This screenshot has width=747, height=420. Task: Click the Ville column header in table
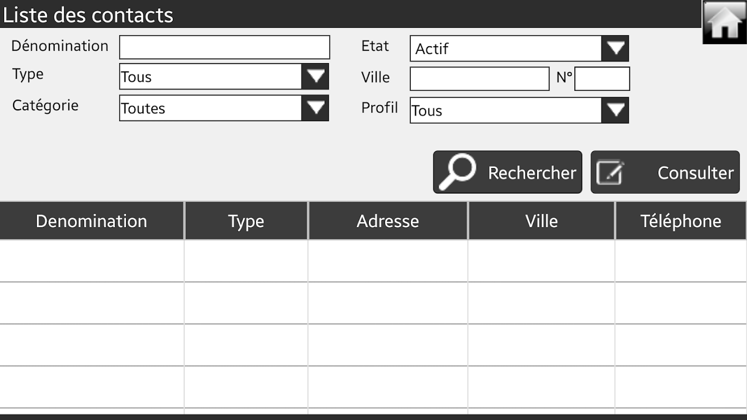(541, 221)
